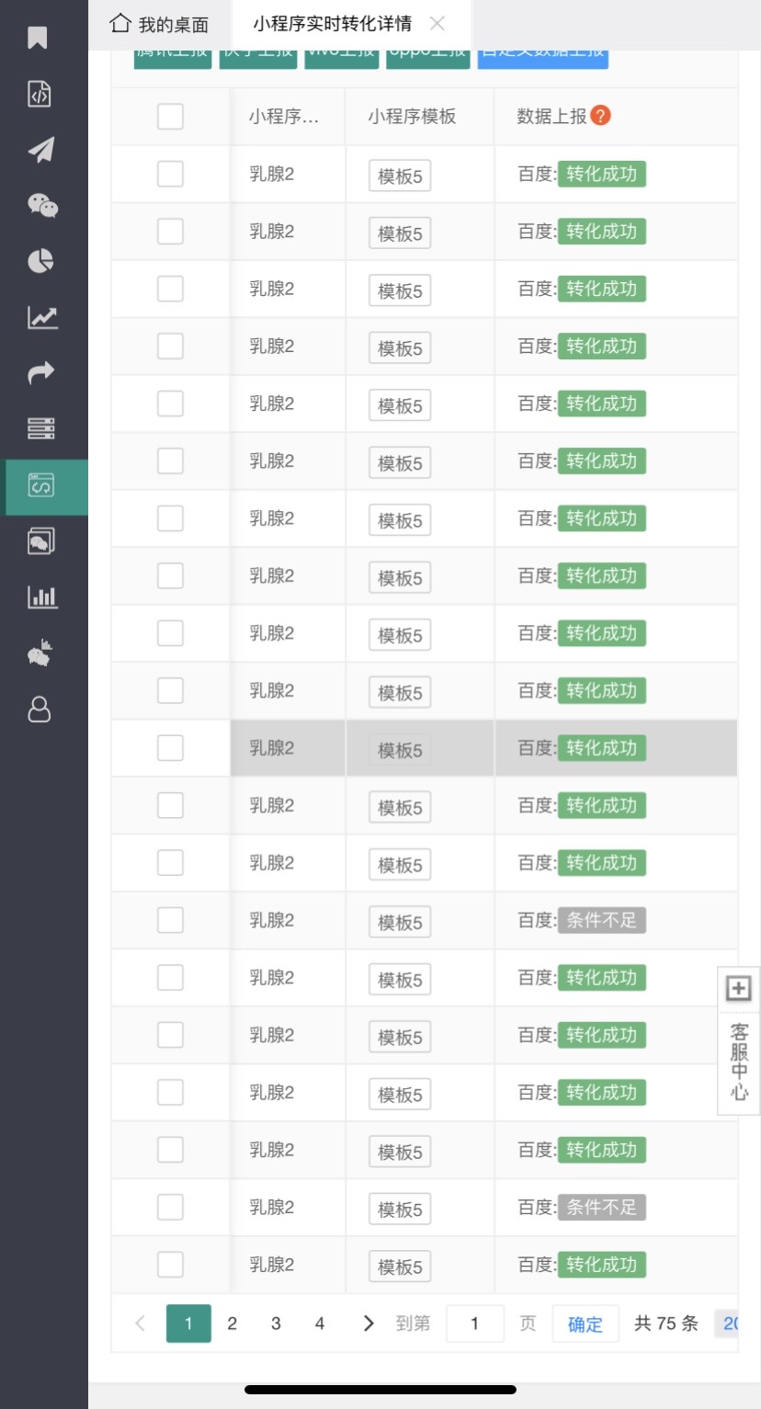
Task: Expand the 客服中心 plus icon
Action: [x=738, y=989]
